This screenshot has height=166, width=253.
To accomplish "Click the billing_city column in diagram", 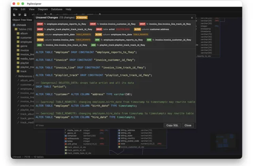I will [x=126, y=133].
